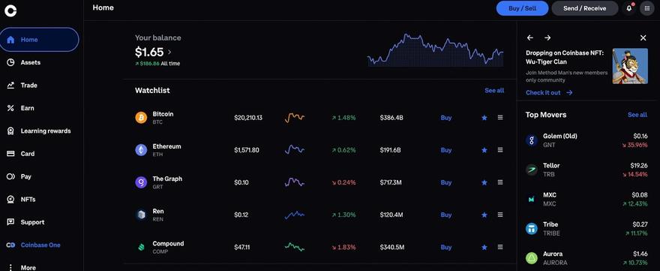
Task: Click the balance history chart
Action: pyautogui.click(x=435, y=50)
